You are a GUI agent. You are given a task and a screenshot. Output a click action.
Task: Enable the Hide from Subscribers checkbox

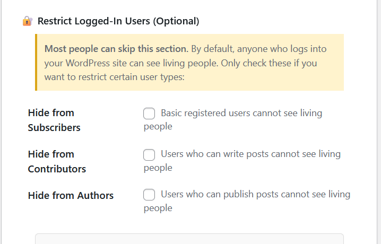point(150,114)
